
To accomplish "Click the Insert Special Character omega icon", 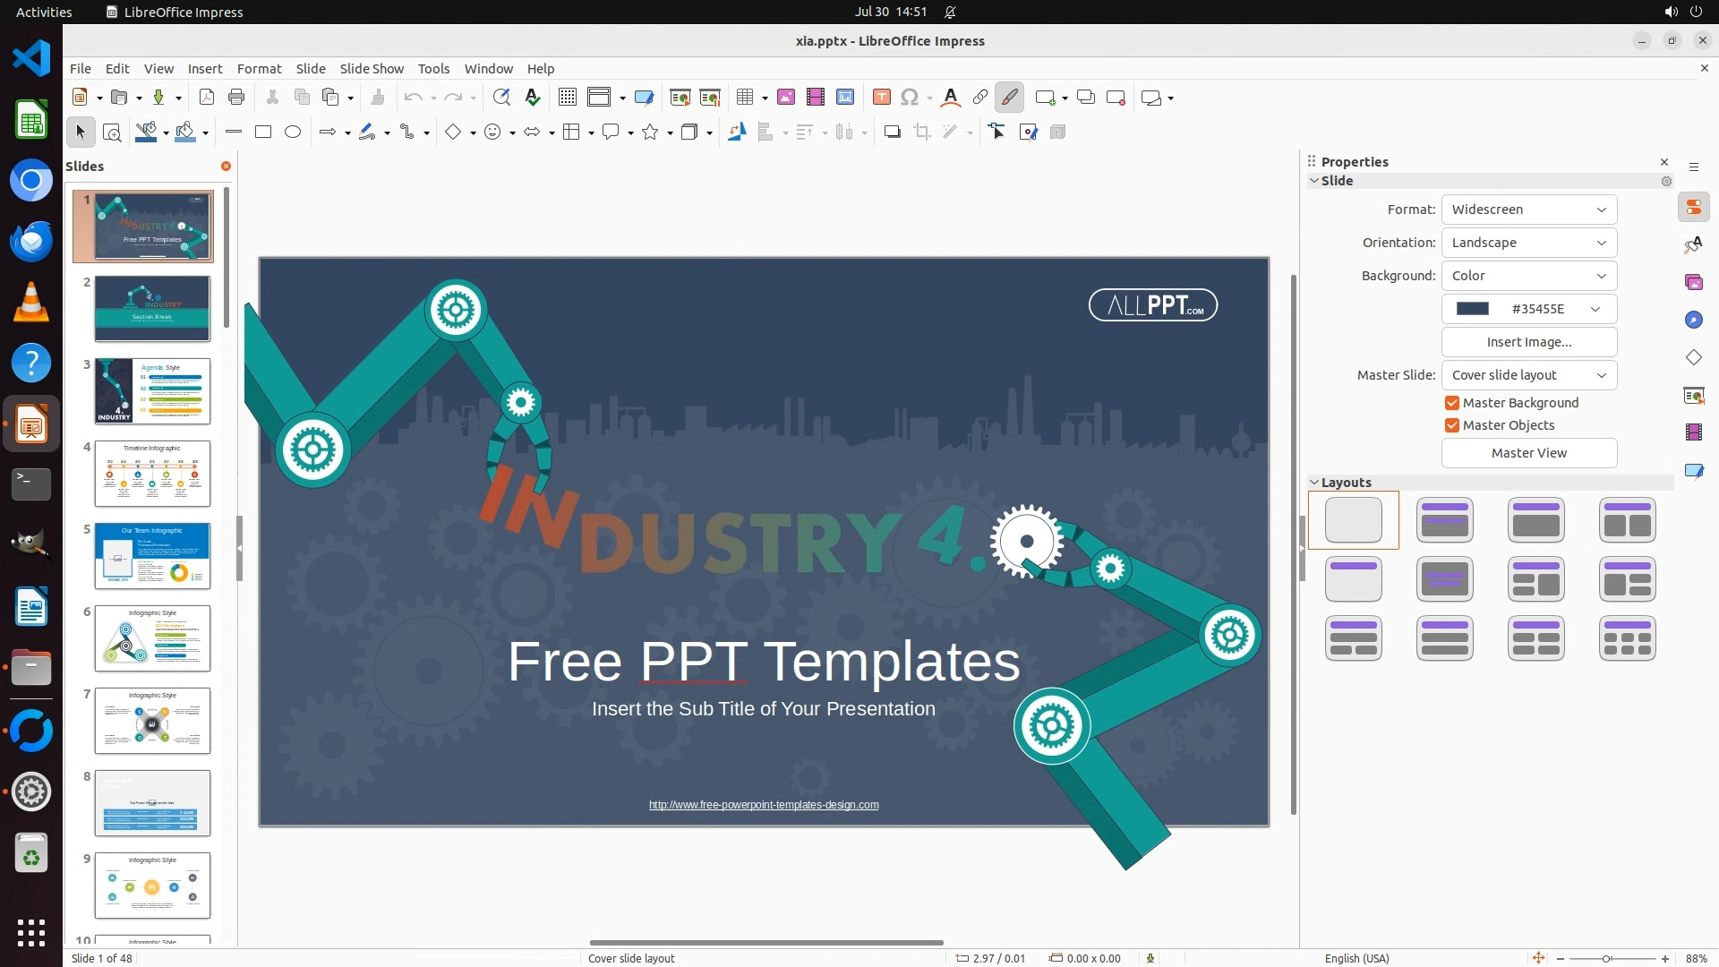I will 910,98.
